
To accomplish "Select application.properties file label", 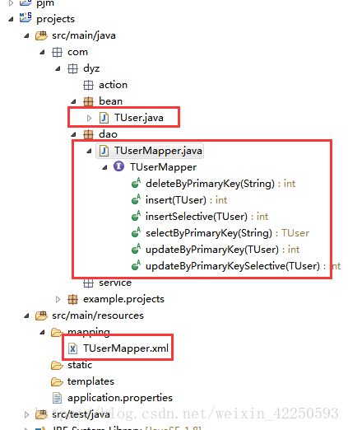I will (120, 398).
